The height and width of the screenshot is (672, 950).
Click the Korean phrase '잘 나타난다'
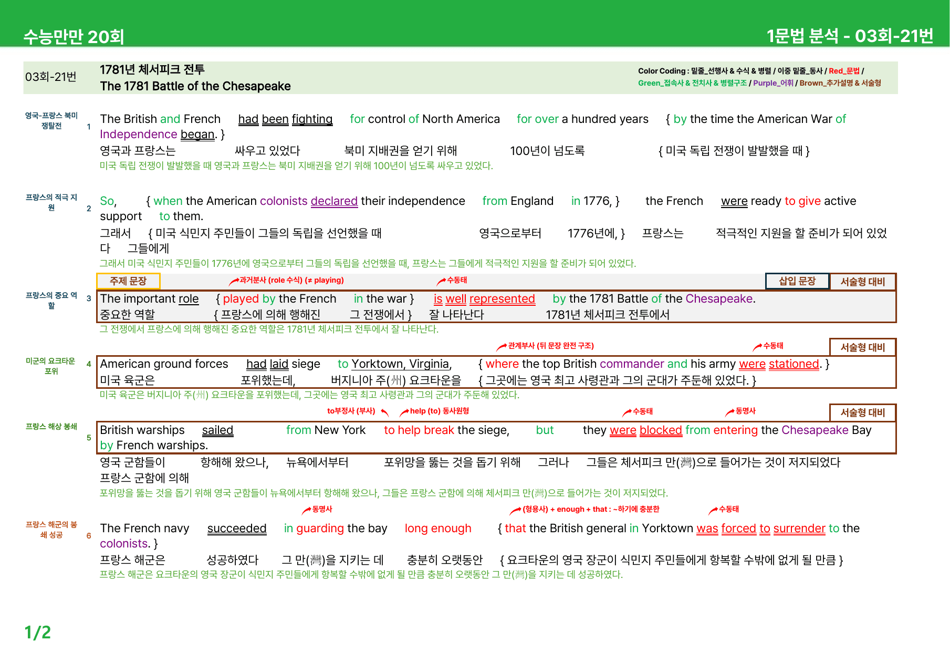(x=456, y=315)
